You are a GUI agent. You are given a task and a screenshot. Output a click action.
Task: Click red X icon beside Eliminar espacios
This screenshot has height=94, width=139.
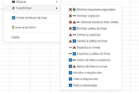coord(70,16)
